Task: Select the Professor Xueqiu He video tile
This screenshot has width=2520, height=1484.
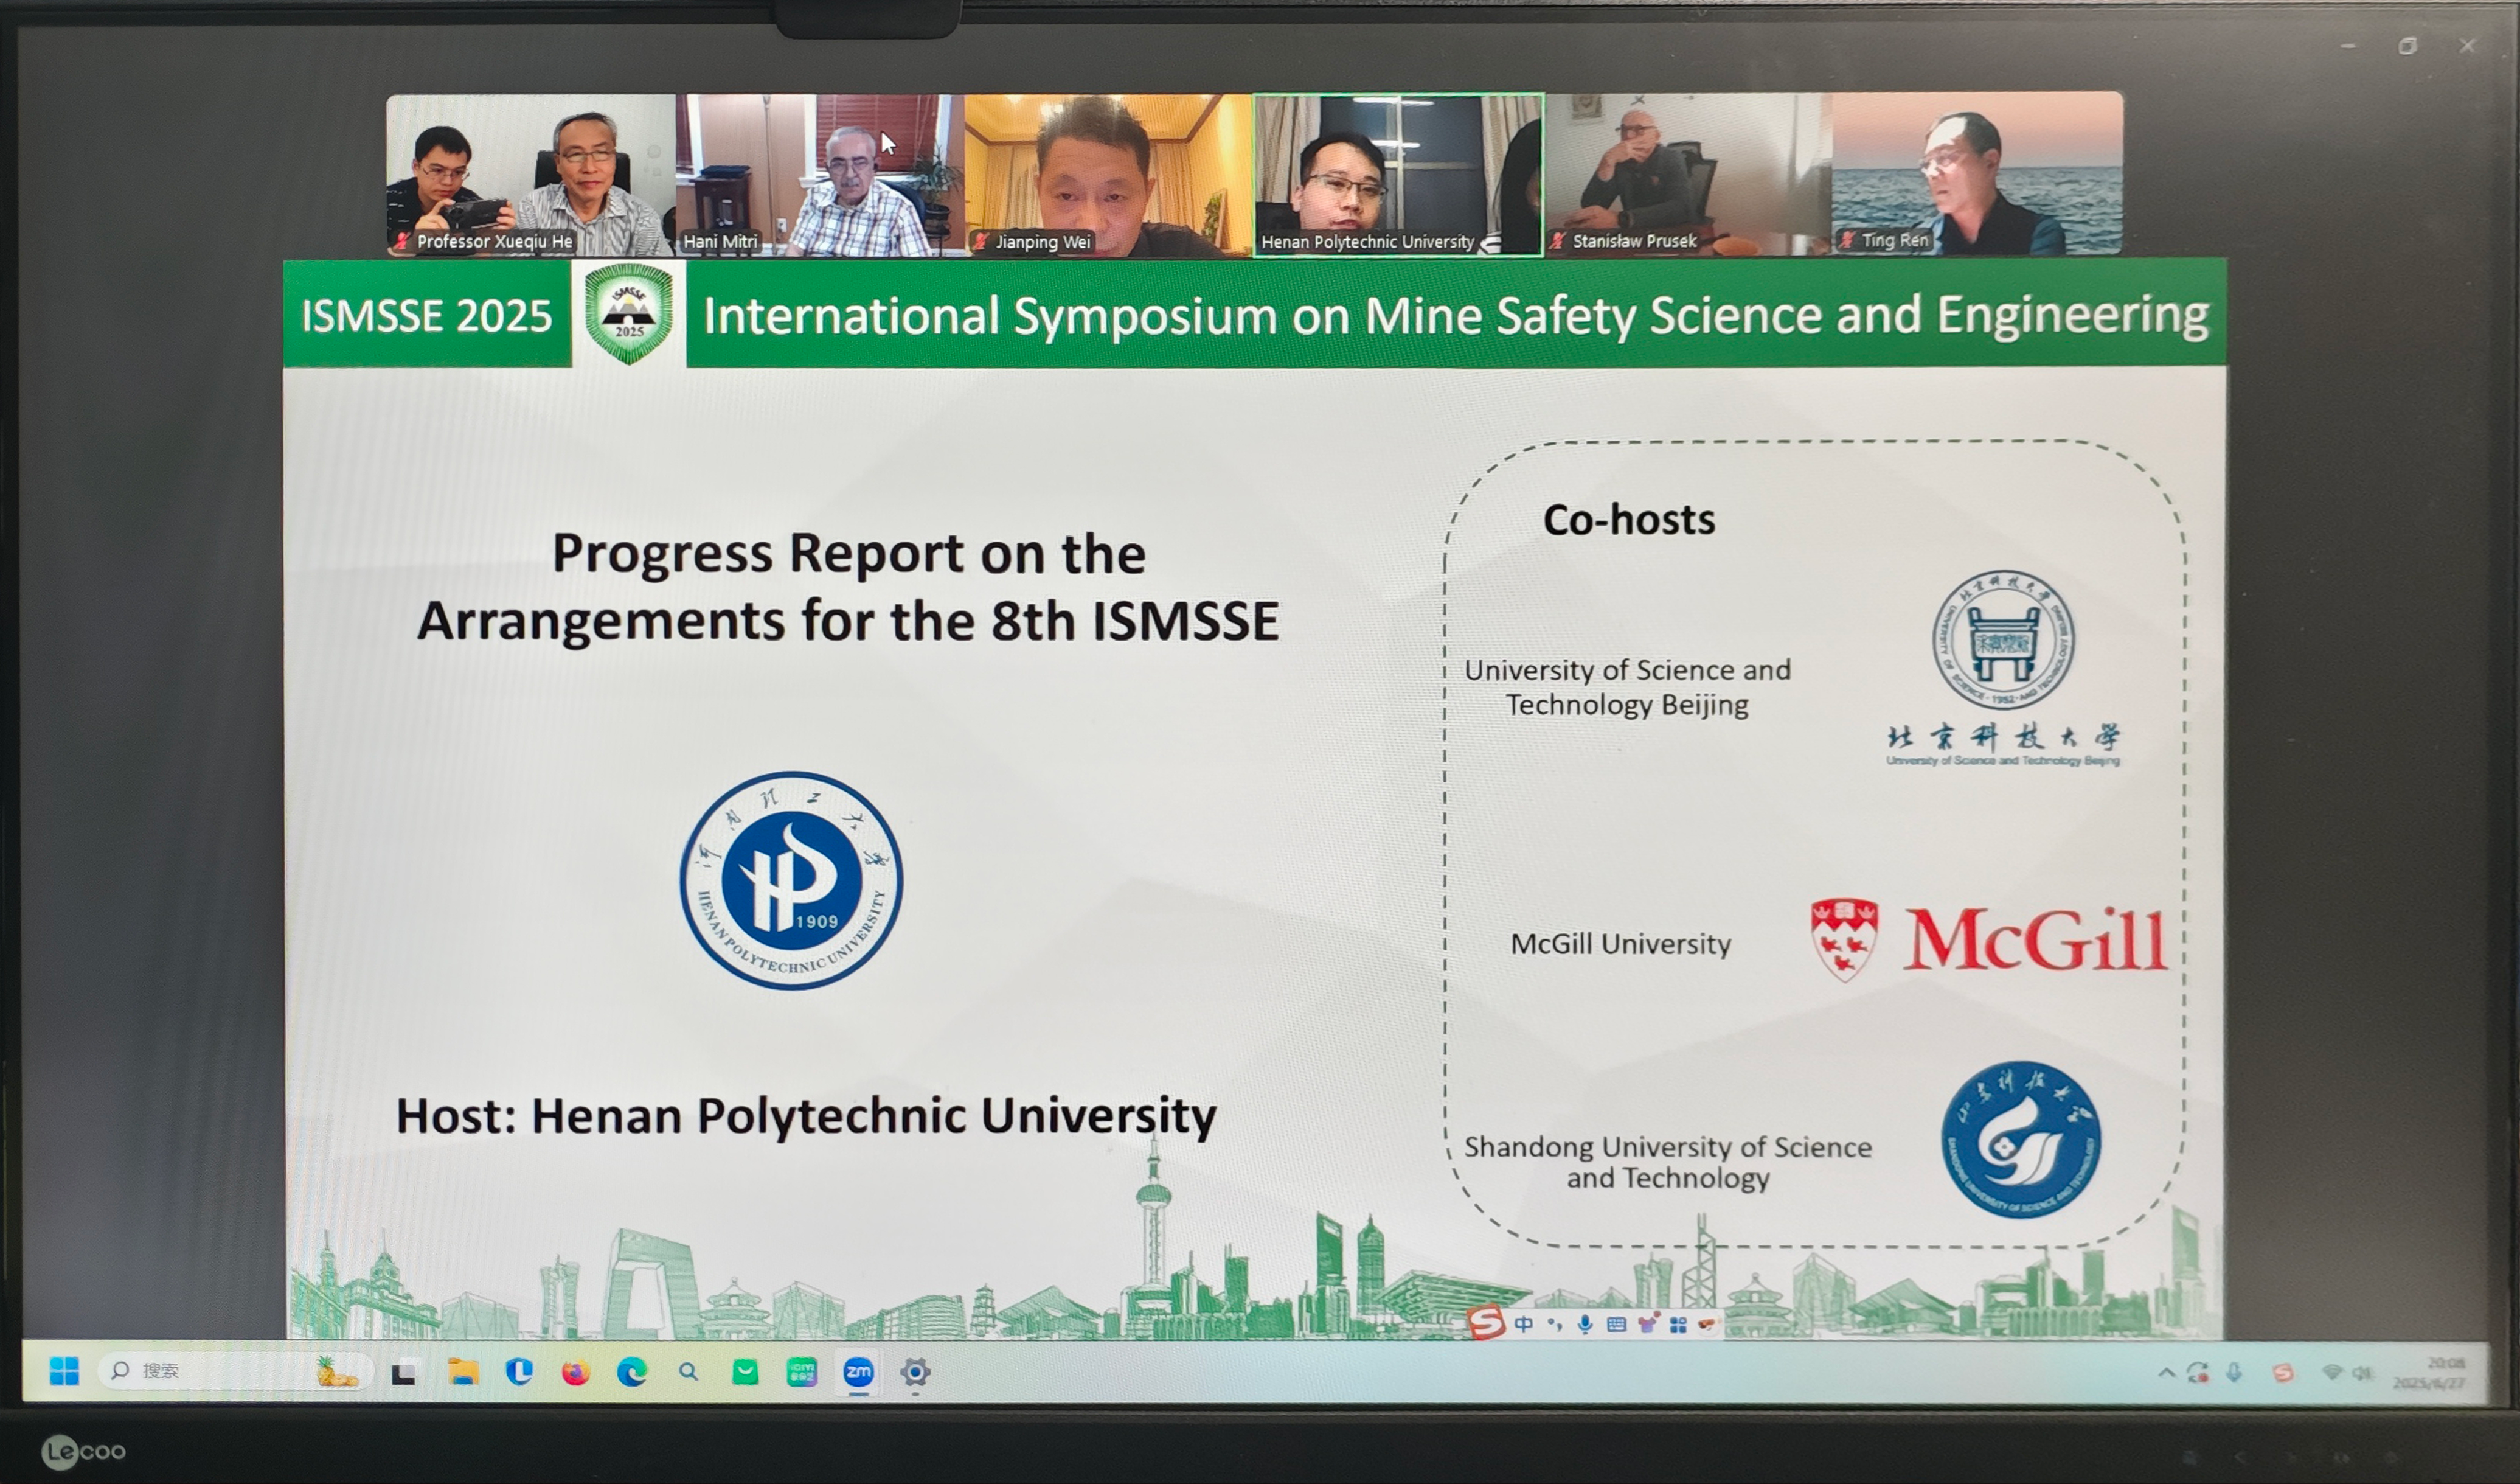Action: (531, 175)
